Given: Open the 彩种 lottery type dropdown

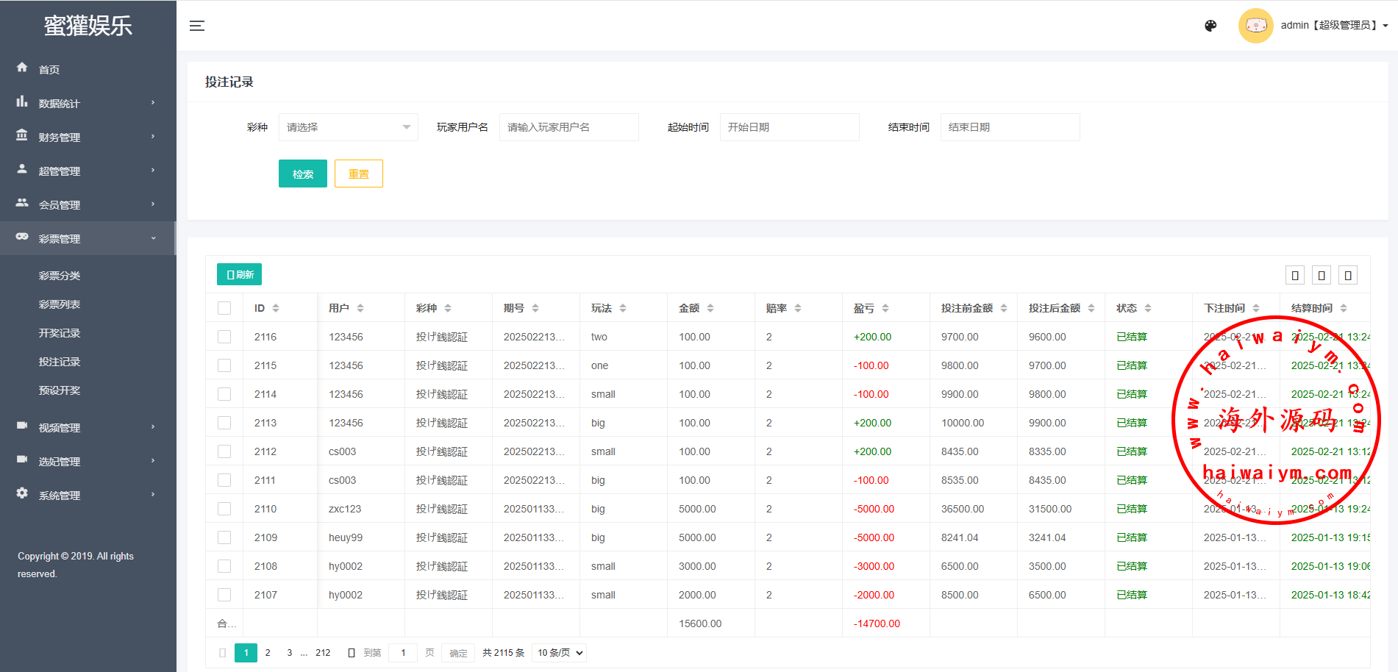Looking at the screenshot, I should [x=348, y=127].
